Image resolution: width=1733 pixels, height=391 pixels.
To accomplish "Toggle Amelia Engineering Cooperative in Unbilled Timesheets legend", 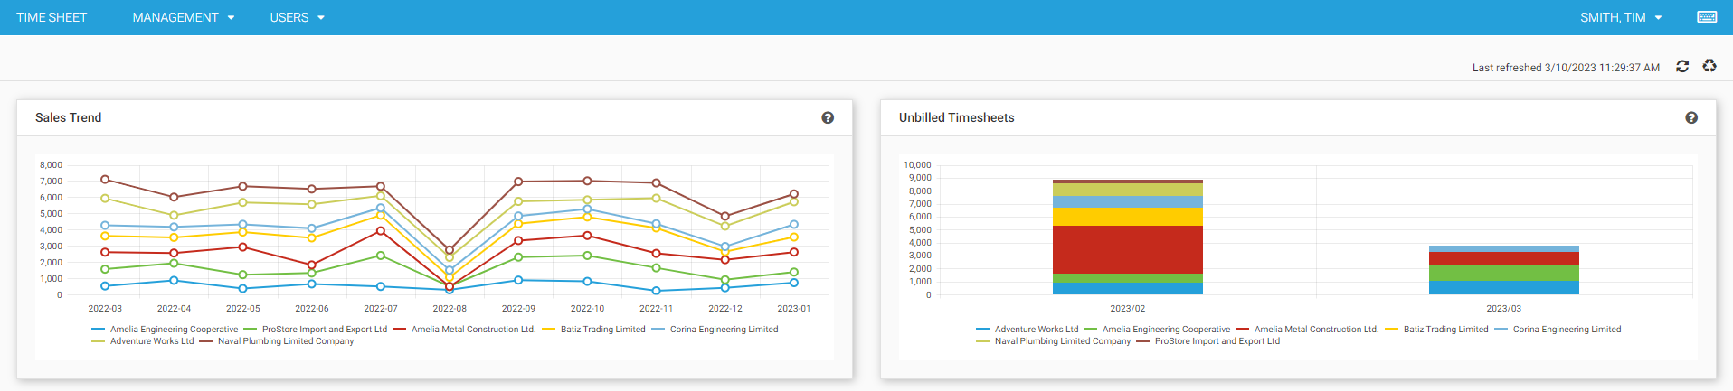I will 1157,330.
